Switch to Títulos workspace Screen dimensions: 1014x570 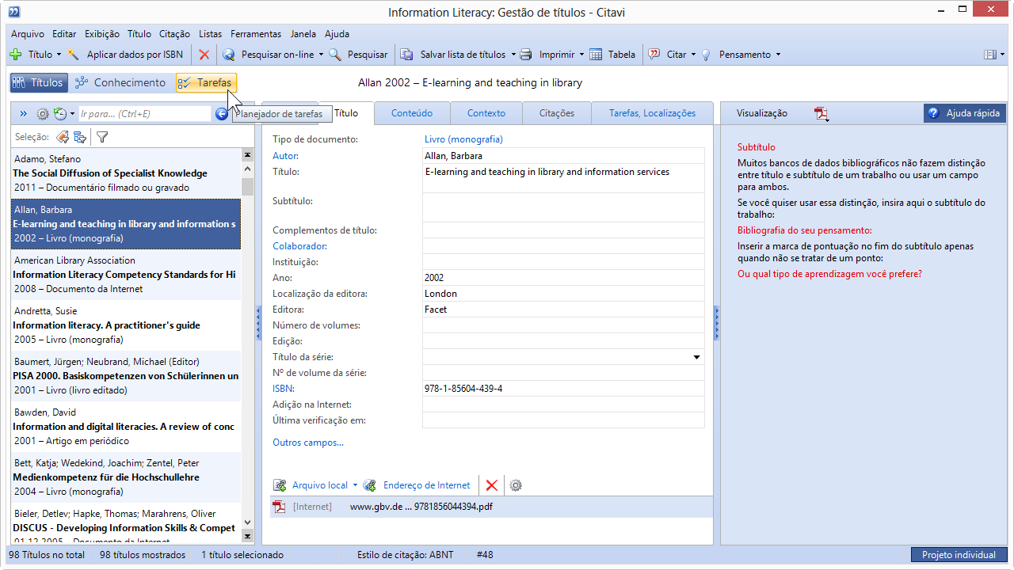tap(38, 82)
